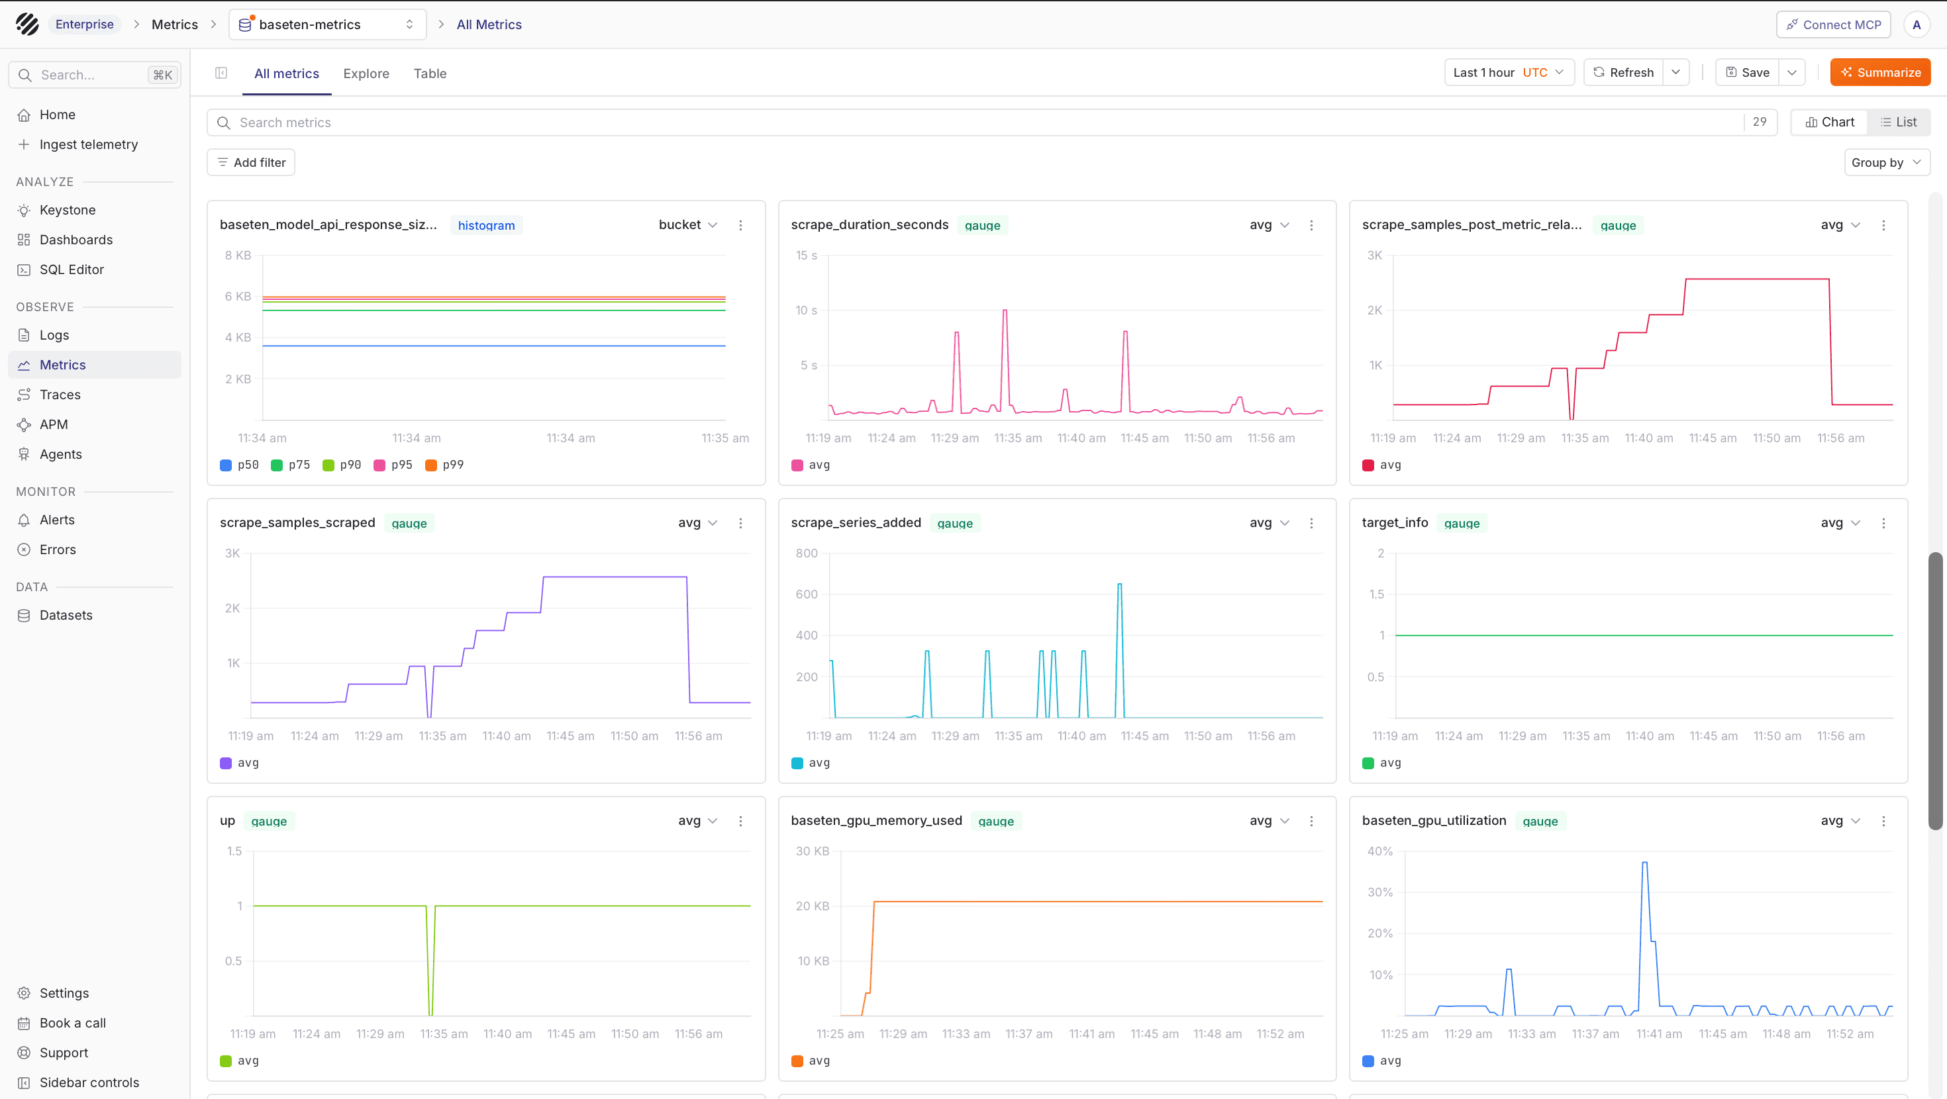Open Keystone in the sidebar

[95, 210]
